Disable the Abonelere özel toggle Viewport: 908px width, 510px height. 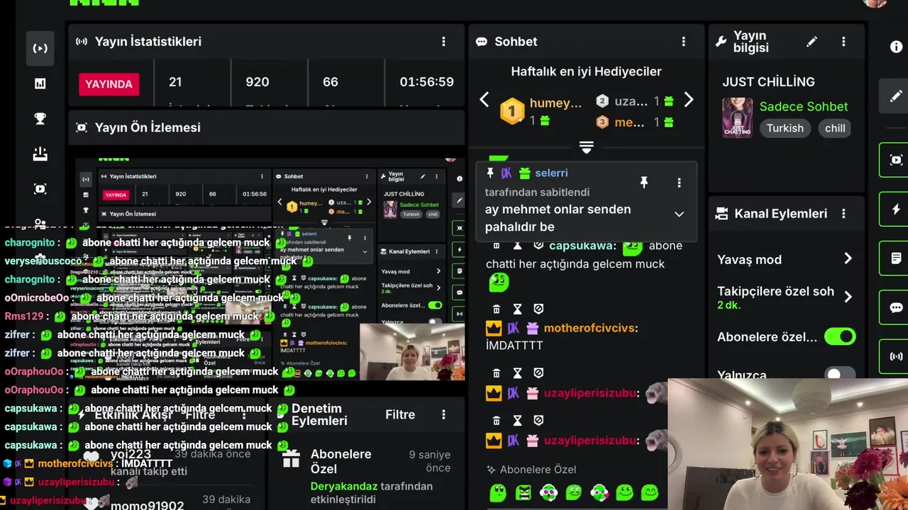[x=840, y=336]
